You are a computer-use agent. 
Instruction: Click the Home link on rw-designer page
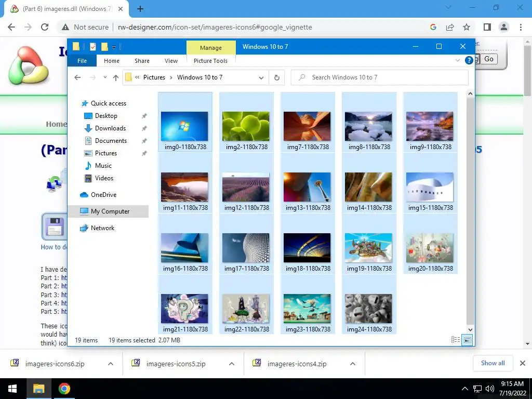(56, 124)
